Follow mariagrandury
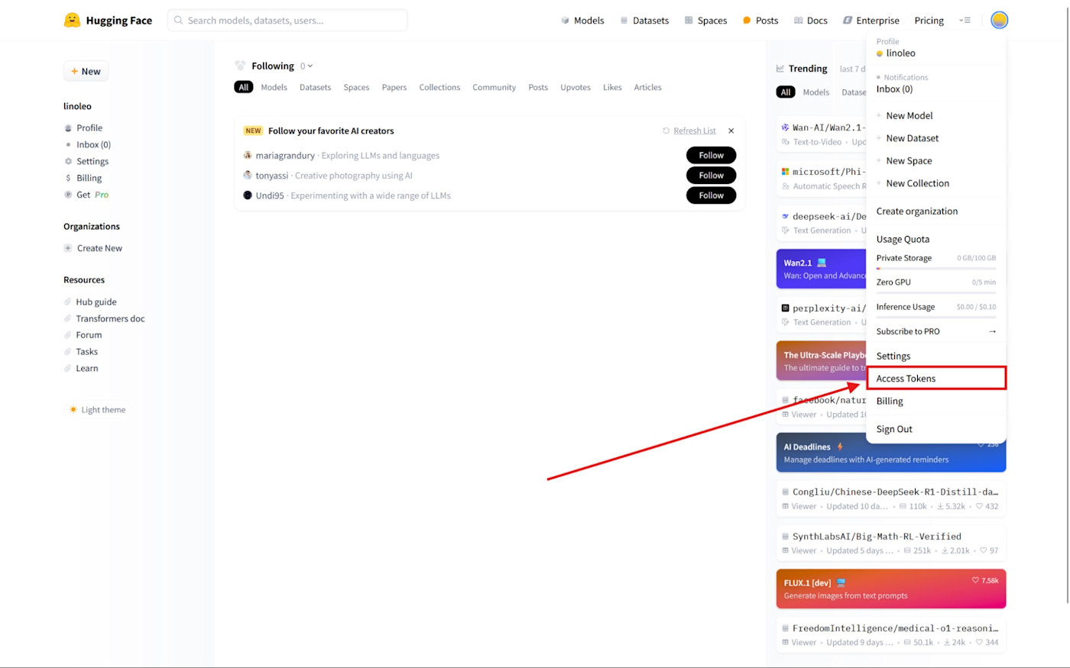The width and height of the screenshot is (1070, 668). point(711,155)
